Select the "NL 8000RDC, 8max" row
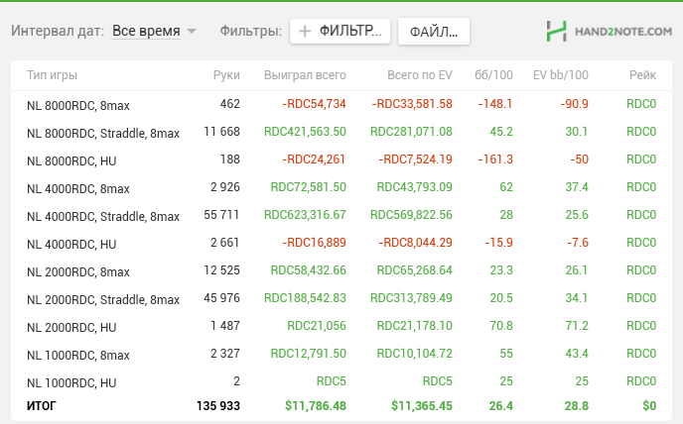683x424 pixels. [78, 104]
